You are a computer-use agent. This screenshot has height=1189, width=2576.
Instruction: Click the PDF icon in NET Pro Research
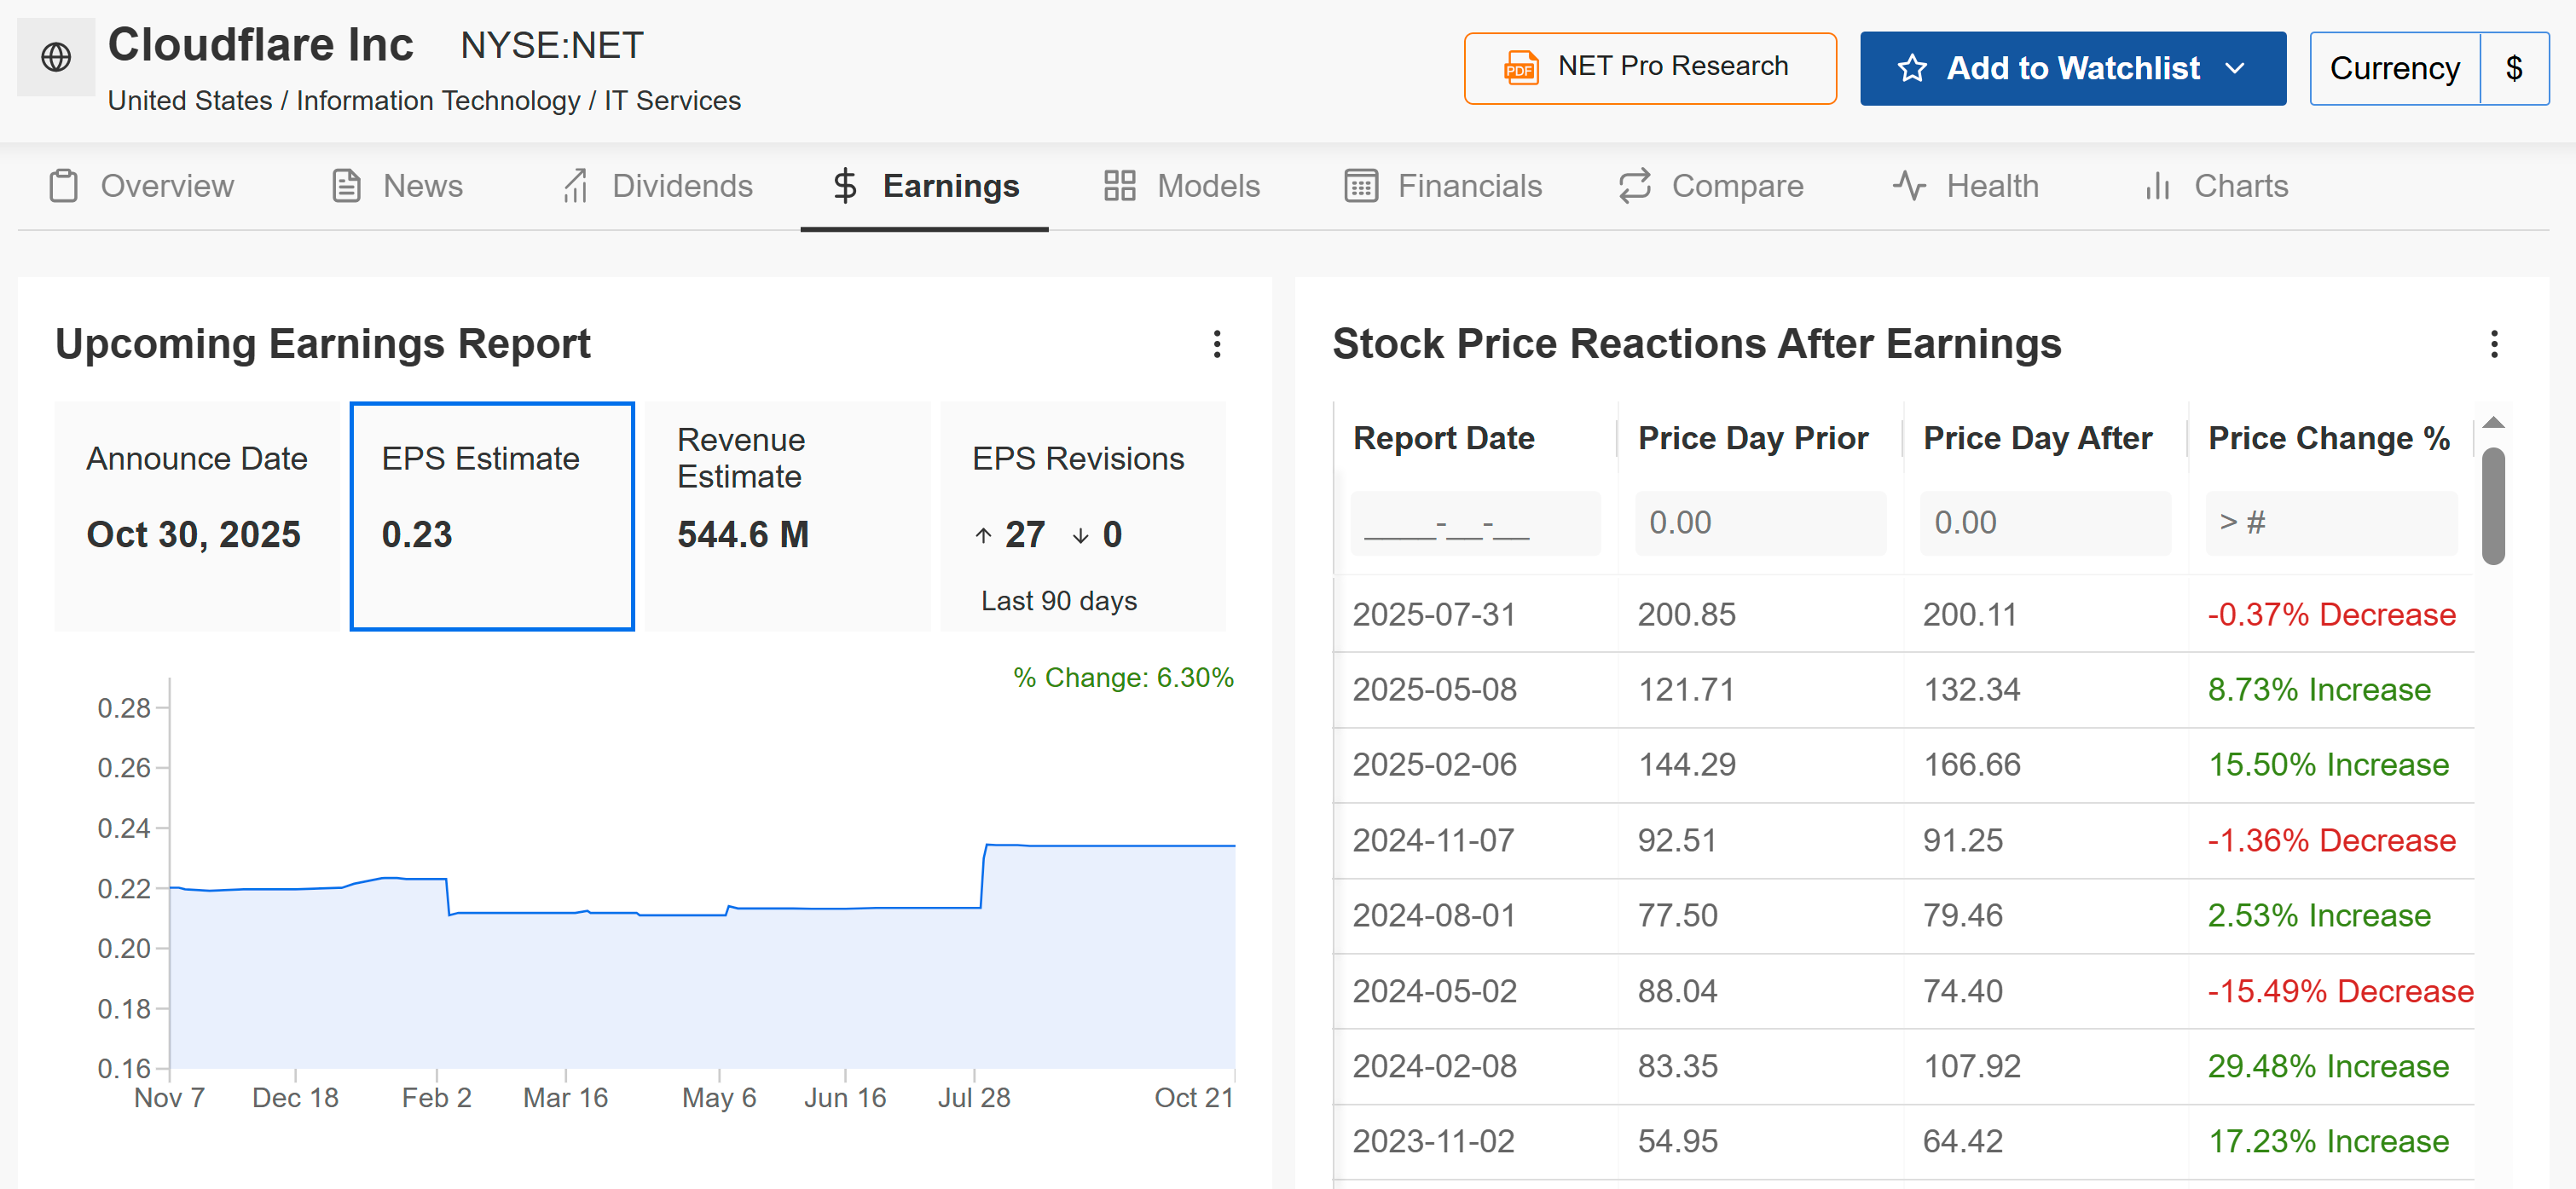pyautogui.click(x=1520, y=68)
